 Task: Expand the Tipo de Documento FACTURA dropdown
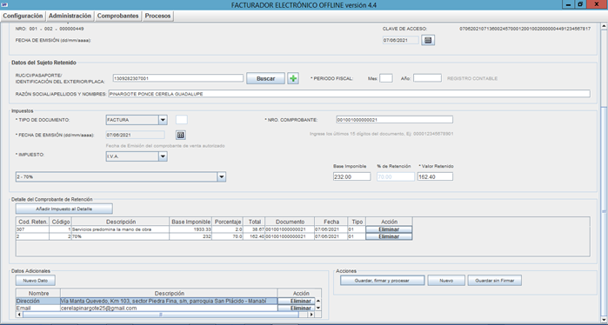(x=163, y=120)
